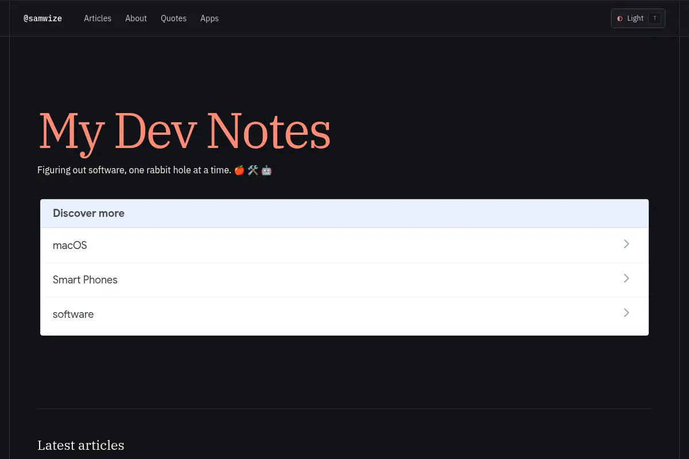Open the Quotes nav link

[173, 18]
